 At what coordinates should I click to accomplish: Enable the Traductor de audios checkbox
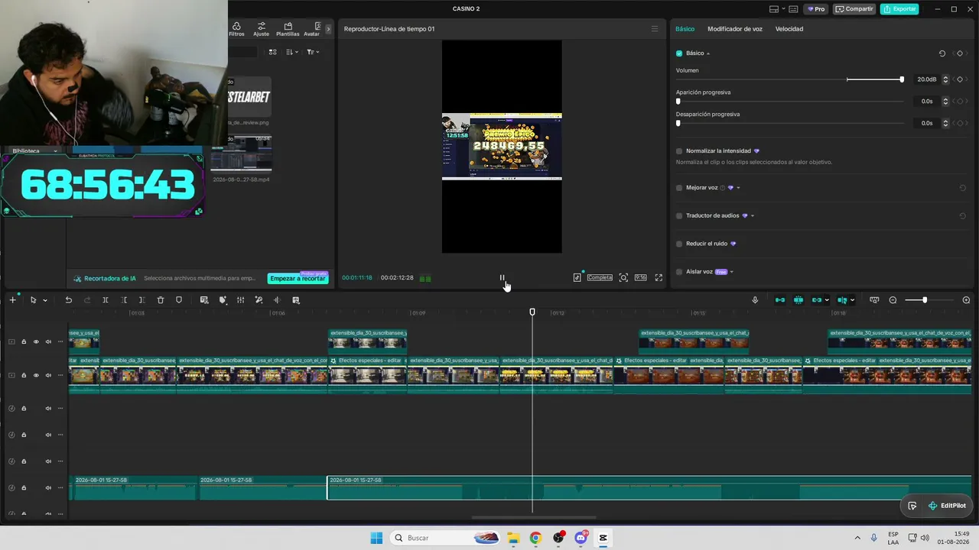(679, 215)
